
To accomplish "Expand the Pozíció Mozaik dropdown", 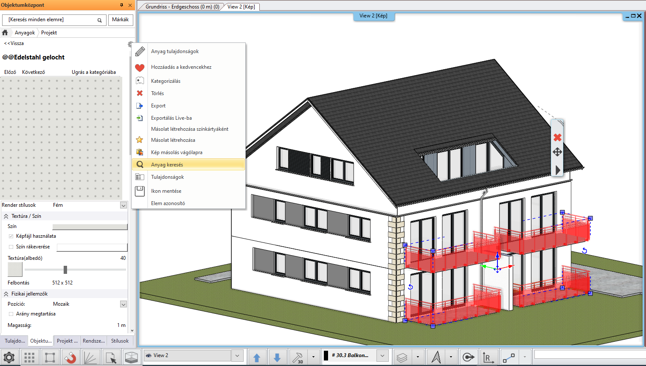I will [123, 304].
